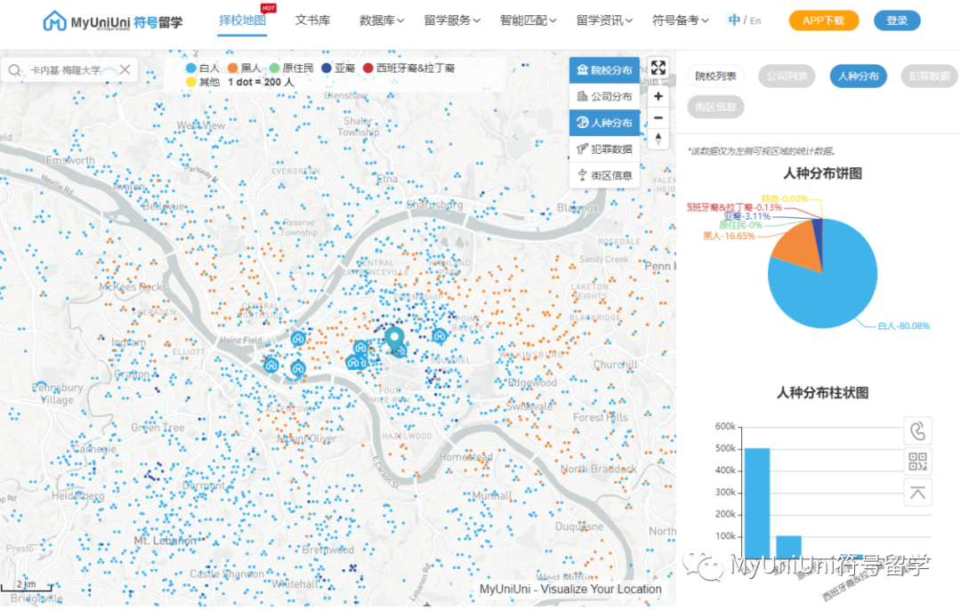961x610 pixels.
Task: Click the MyUniUni logo icon
Action: [54, 20]
